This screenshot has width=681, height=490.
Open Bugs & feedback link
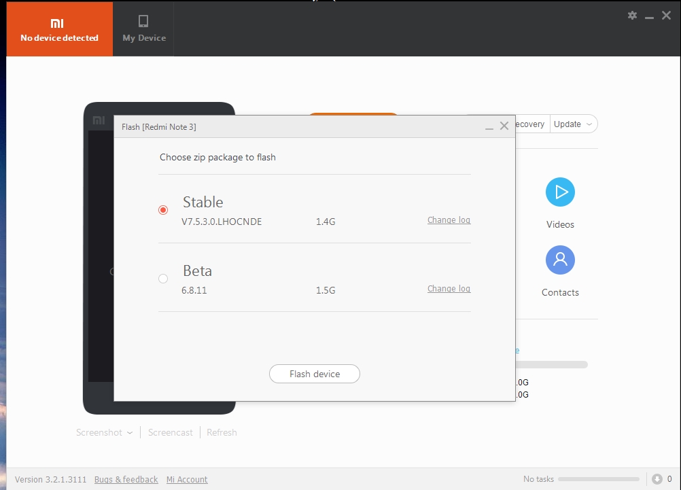[126, 480]
